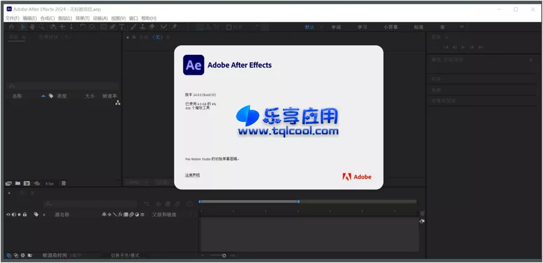Click the Ae logo in the about dialog
The width and height of the screenshot is (543, 263).
pos(194,65)
